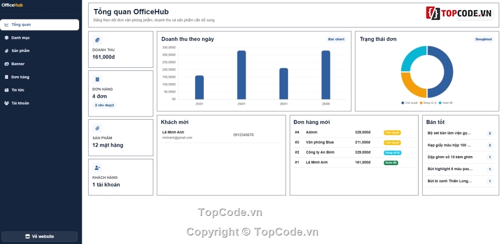This screenshot has height=244, width=504.
Task: Select order #3 Văn phòng Blue
Action: (354, 142)
